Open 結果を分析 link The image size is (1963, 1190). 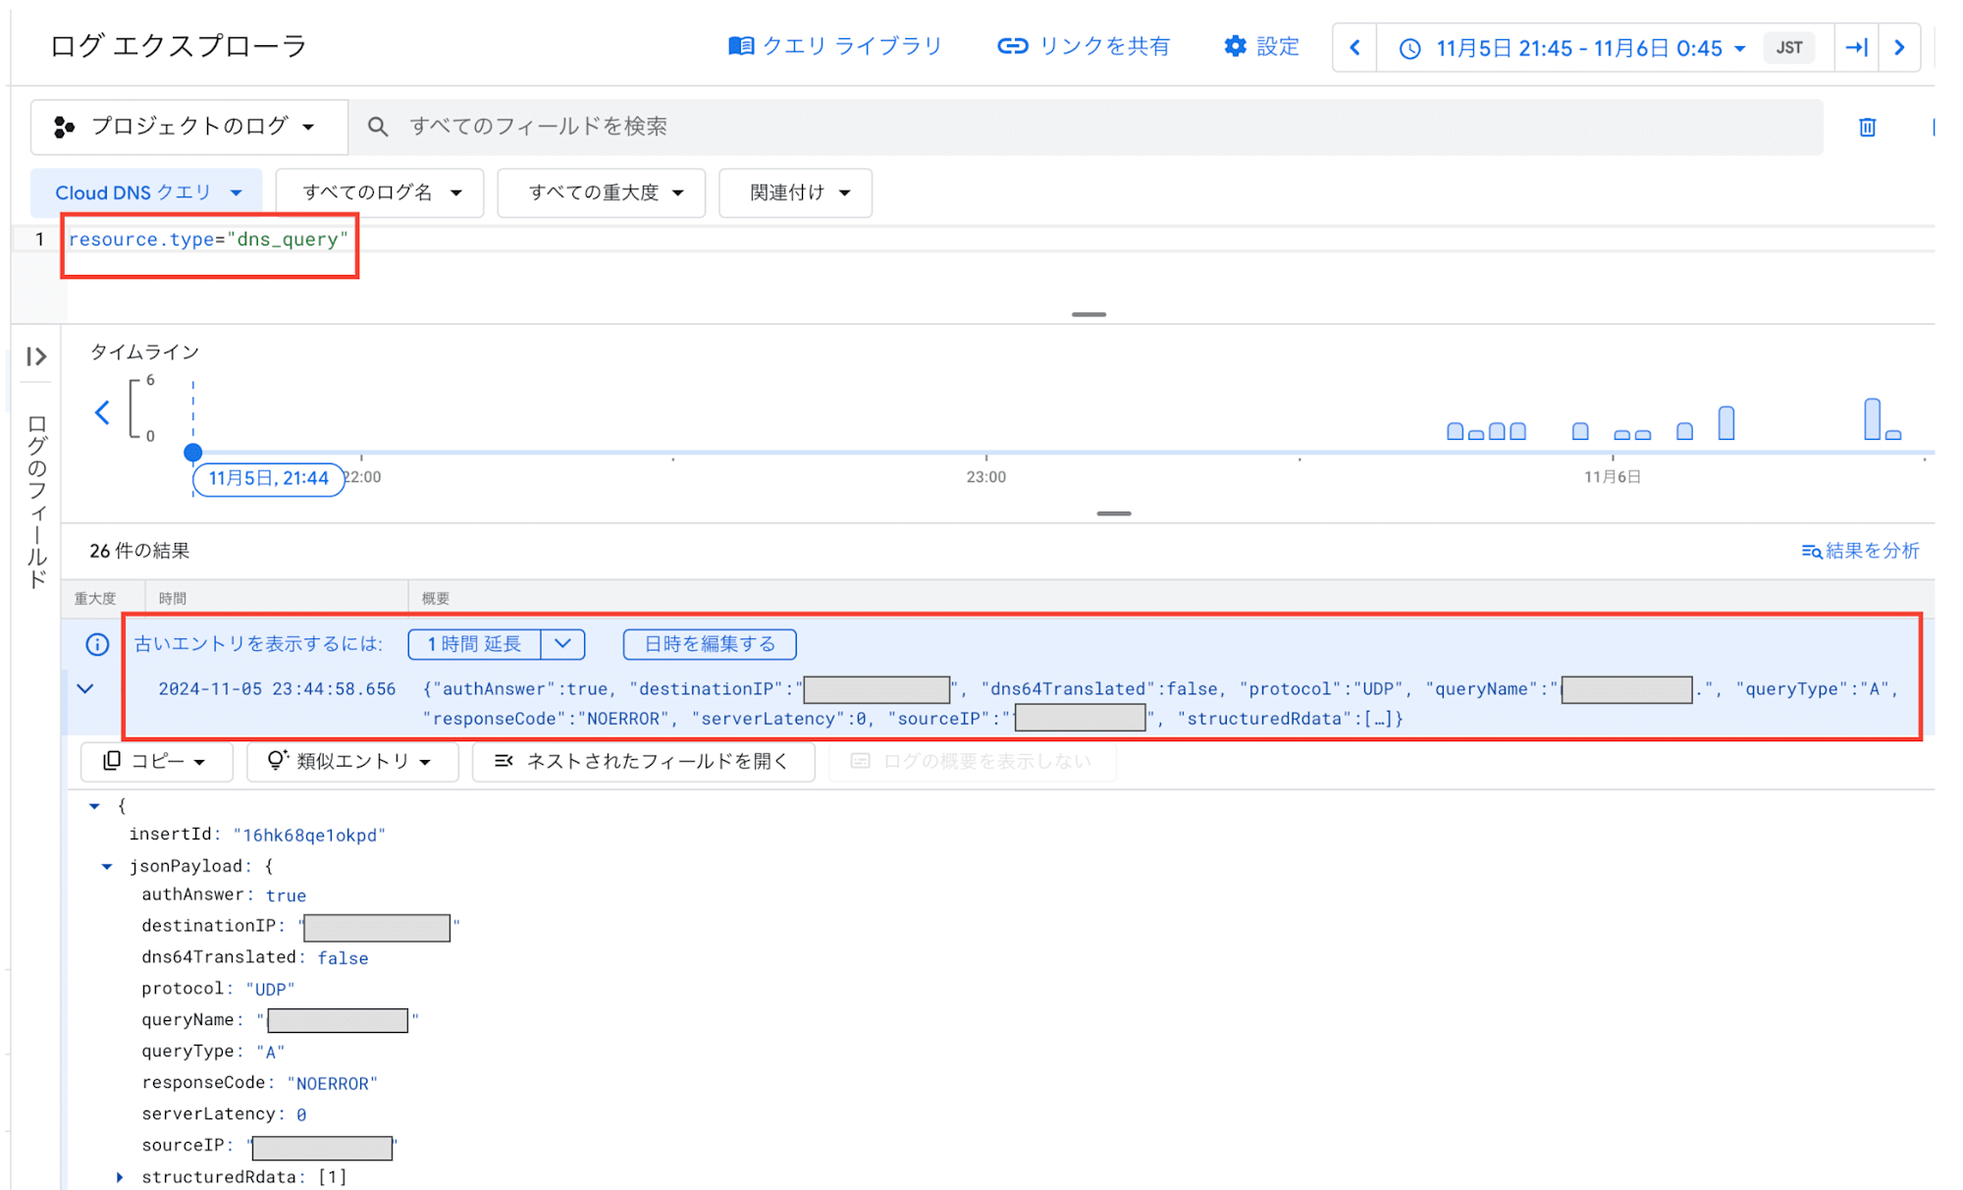tap(1860, 551)
